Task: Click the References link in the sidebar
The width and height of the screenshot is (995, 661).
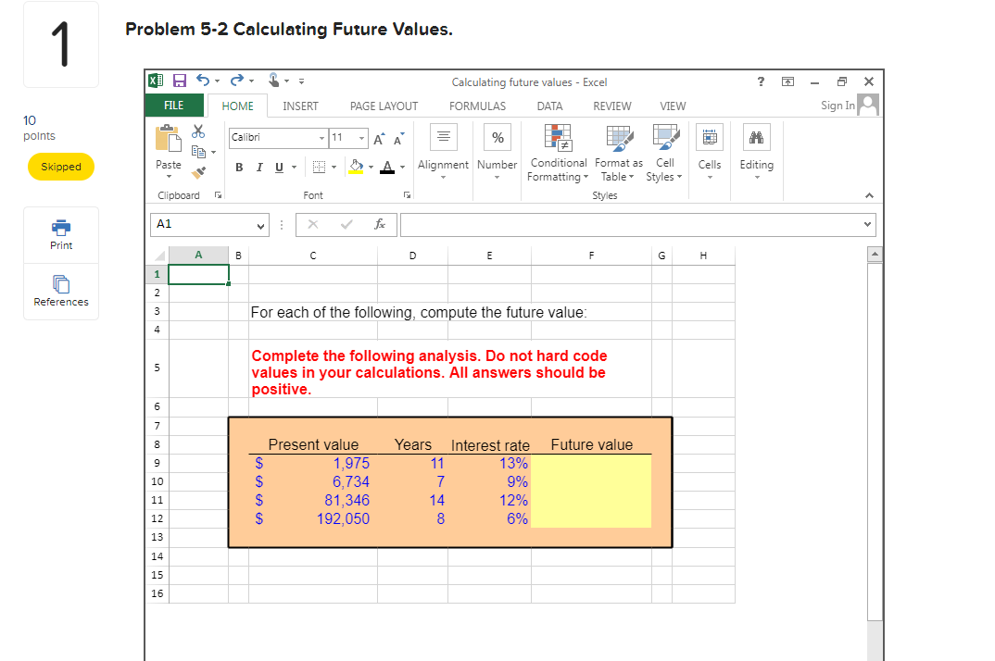Action: pyautogui.click(x=60, y=292)
